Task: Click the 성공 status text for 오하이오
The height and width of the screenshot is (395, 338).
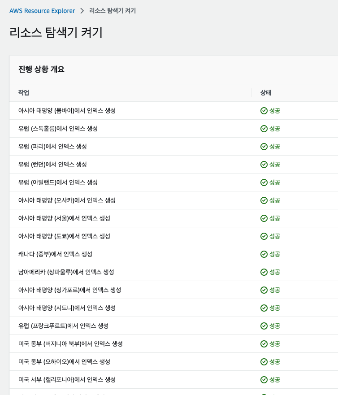Action: (x=274, y=362)
